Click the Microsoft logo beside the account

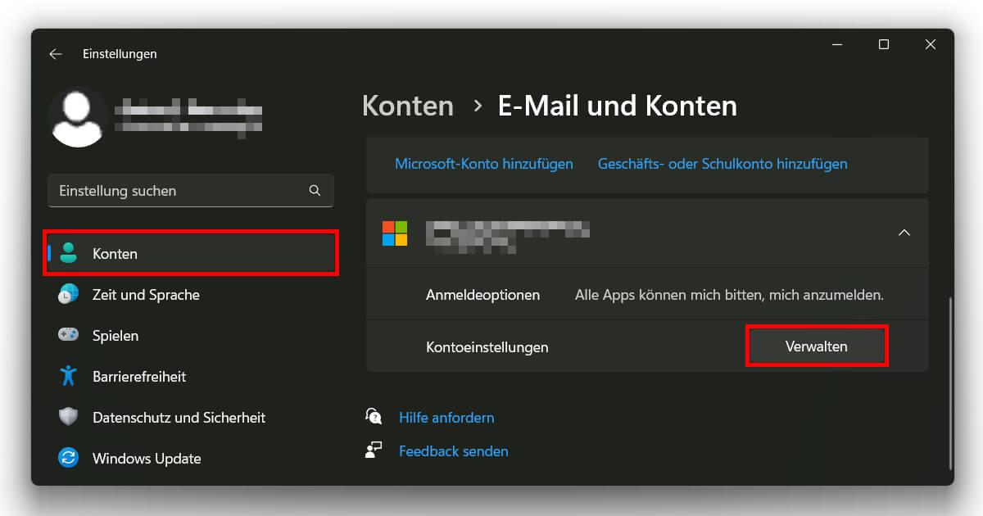395,233
